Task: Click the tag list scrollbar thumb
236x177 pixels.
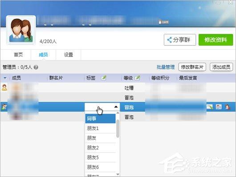Action: tap(118, 129)
